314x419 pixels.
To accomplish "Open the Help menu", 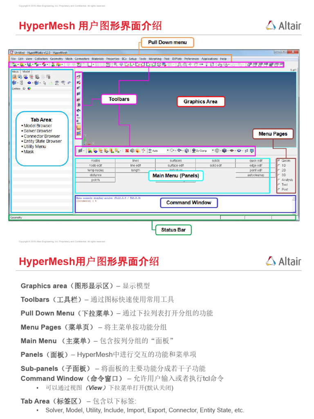I will click(224, 59).
